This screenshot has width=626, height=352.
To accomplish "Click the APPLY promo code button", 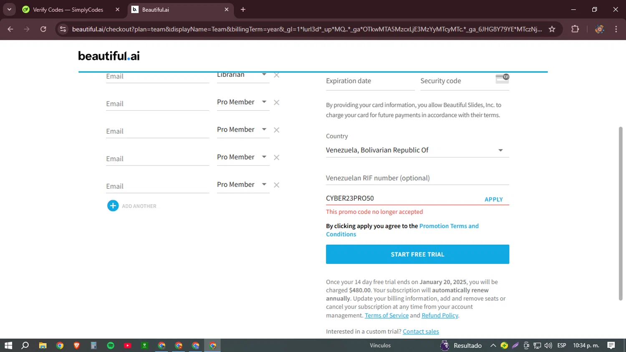I will (494, 200).
